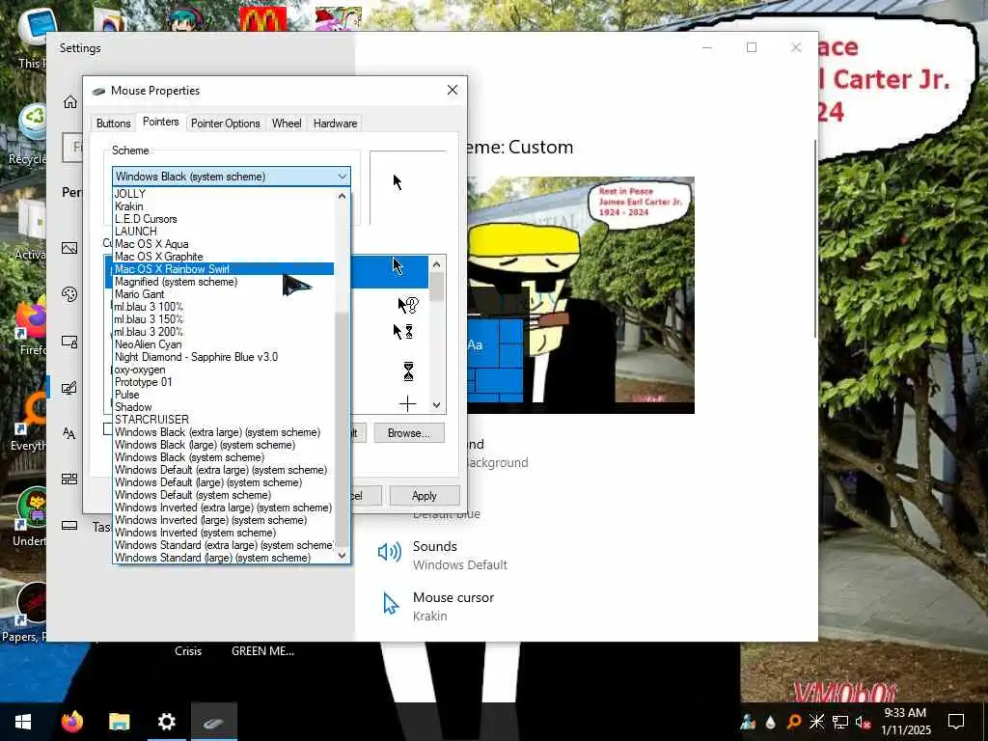Choose Windows Default (system scheme)
This screenshot has width=988, height=741.
pyautogui.click(x=223, y=495)
